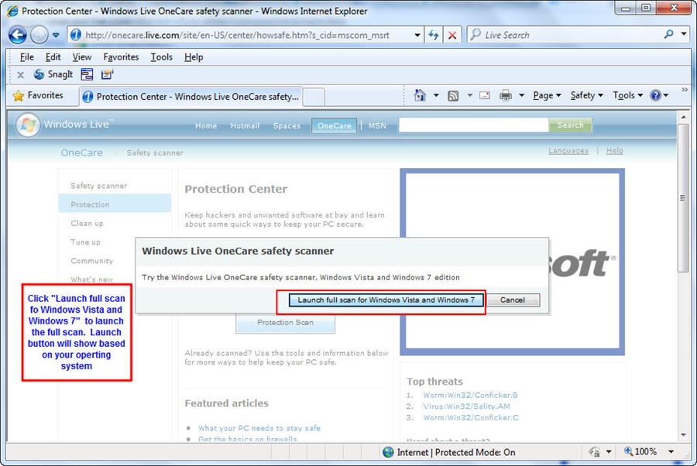Open the Edit menu
The image size is (697, 466).
pyautogui.click(x=53, y=57)
